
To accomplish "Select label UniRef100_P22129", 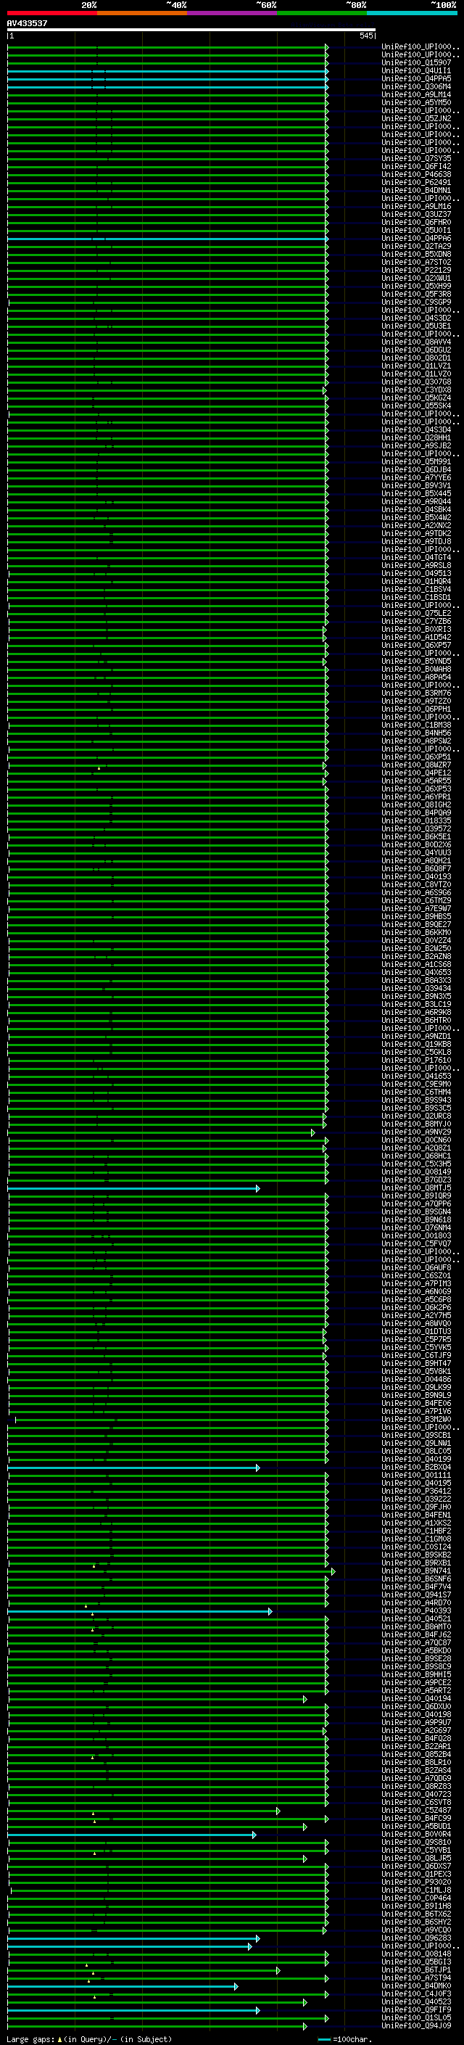I will pyautogui.click(x=416, y=270).
